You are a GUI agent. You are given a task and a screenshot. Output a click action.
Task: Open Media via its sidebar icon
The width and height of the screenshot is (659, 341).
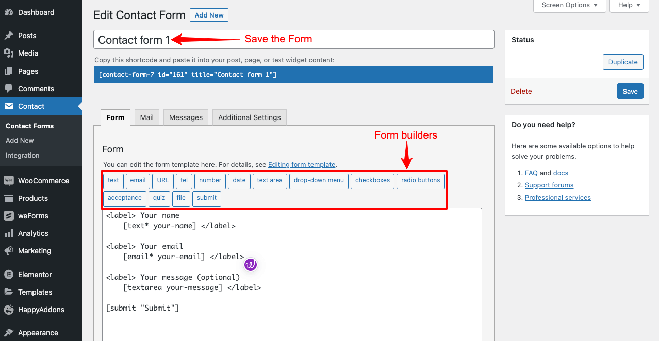pos(9,53)
